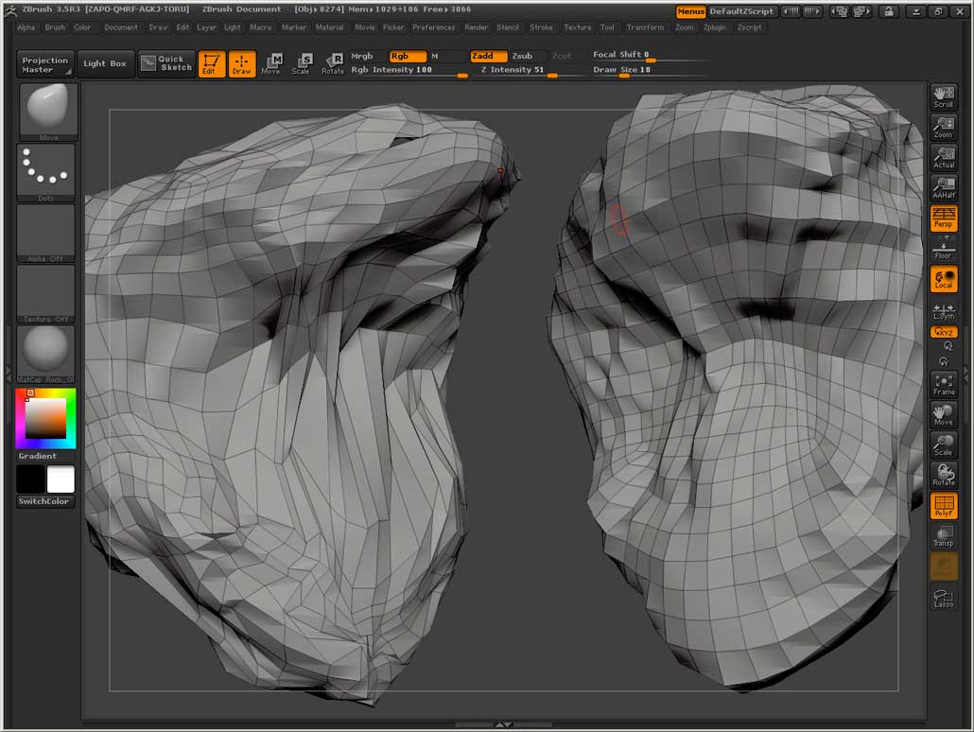Activate Scale mode in top toolbar

point(301,63)
